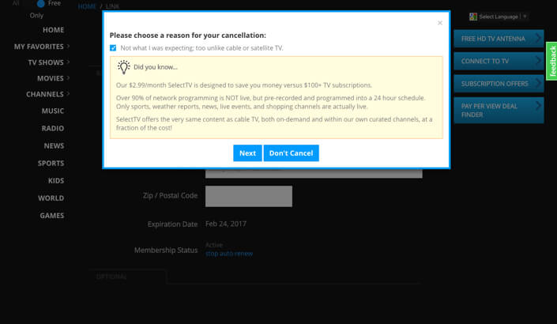
Task: Open the CONNECT TO TV button
Action: (499, 61)
